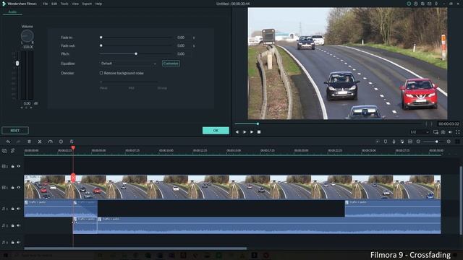This screenshot has height=260, width=463.
Task: Click the vertical volume fader handle
Action: point(17,64)
